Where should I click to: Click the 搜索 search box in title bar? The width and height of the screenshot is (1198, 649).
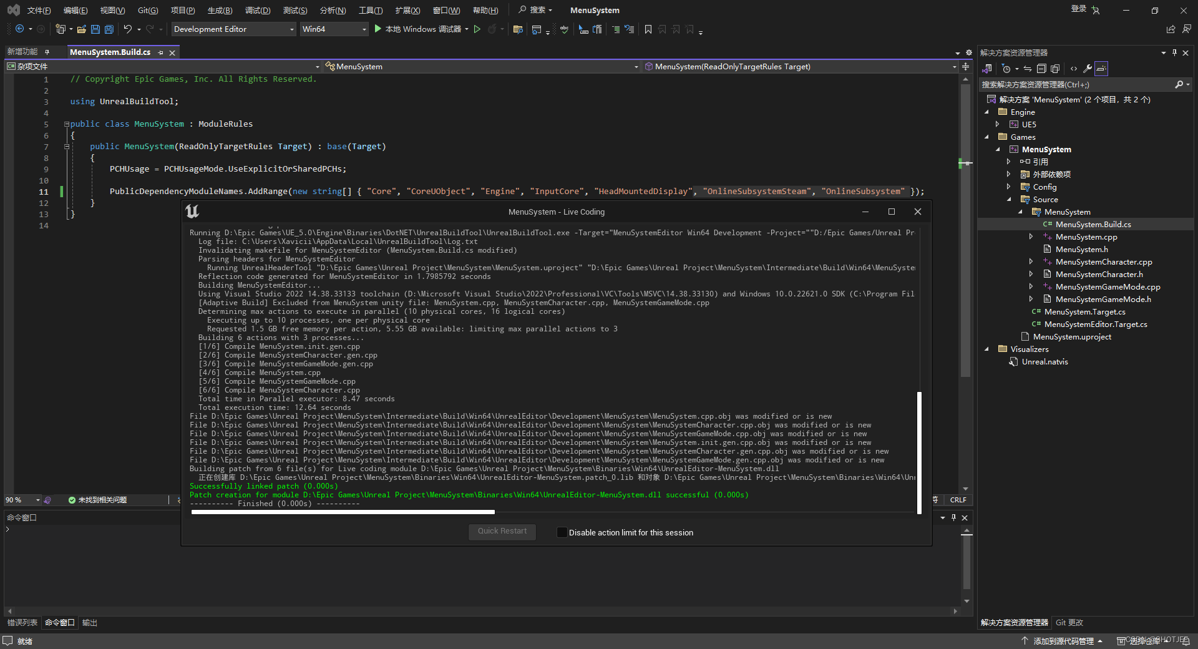pos(535,10)
